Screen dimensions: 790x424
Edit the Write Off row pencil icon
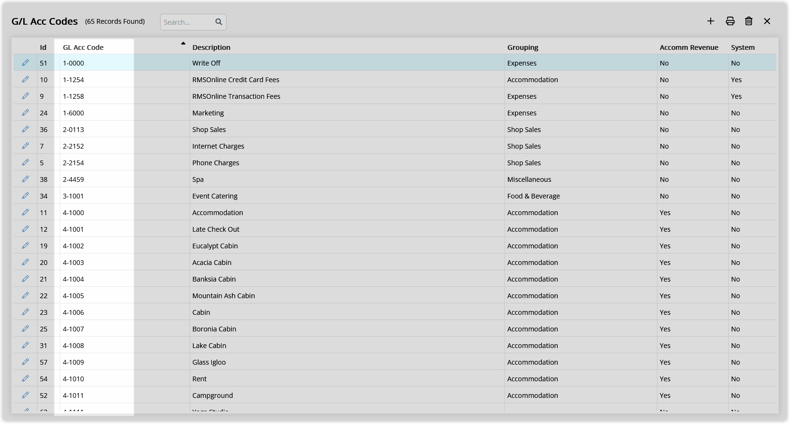26,63
